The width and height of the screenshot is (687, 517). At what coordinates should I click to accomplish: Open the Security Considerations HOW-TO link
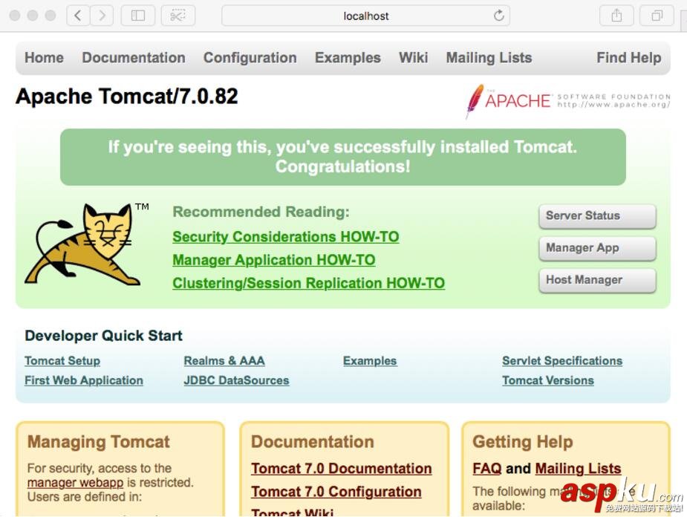pyautogui.click(x=285, y=236)
